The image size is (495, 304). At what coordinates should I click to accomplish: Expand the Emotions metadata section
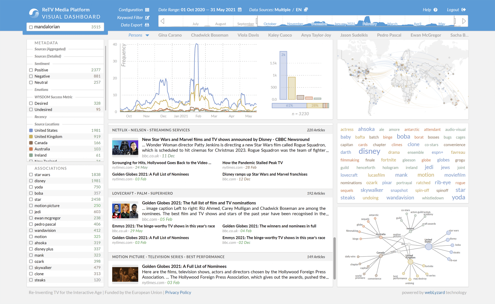pos(41,90)
